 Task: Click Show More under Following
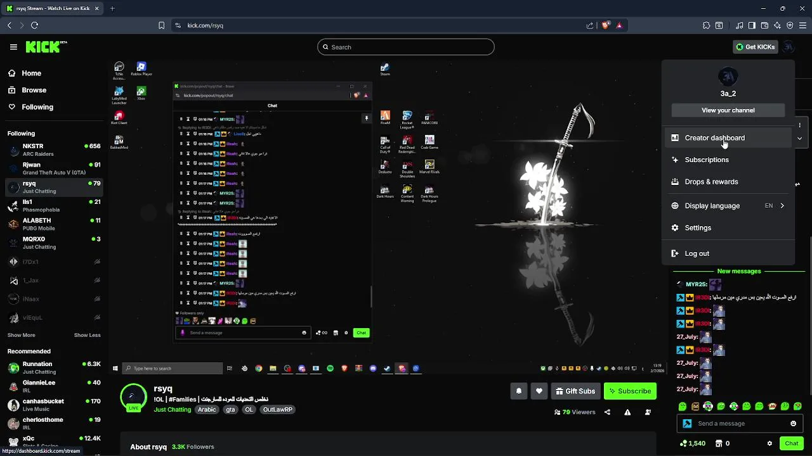[21, 335]
